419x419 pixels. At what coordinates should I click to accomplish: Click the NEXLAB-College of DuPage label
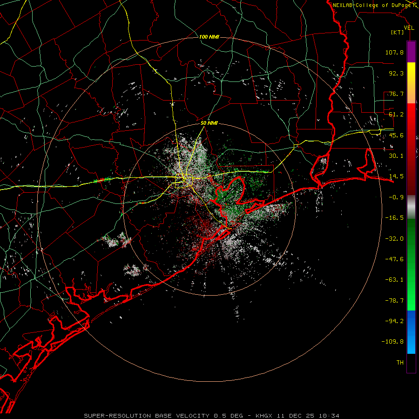pyautogui.click(x=372, y=5)
